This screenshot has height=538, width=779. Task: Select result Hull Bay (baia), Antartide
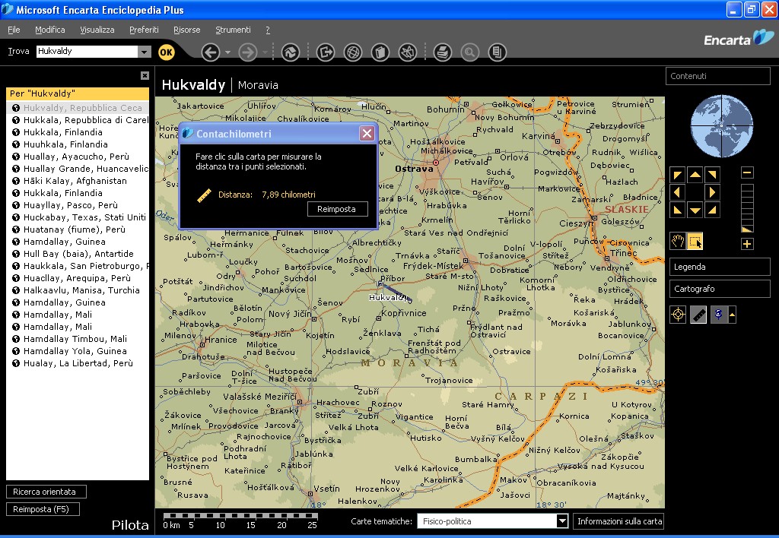(78, 254)
